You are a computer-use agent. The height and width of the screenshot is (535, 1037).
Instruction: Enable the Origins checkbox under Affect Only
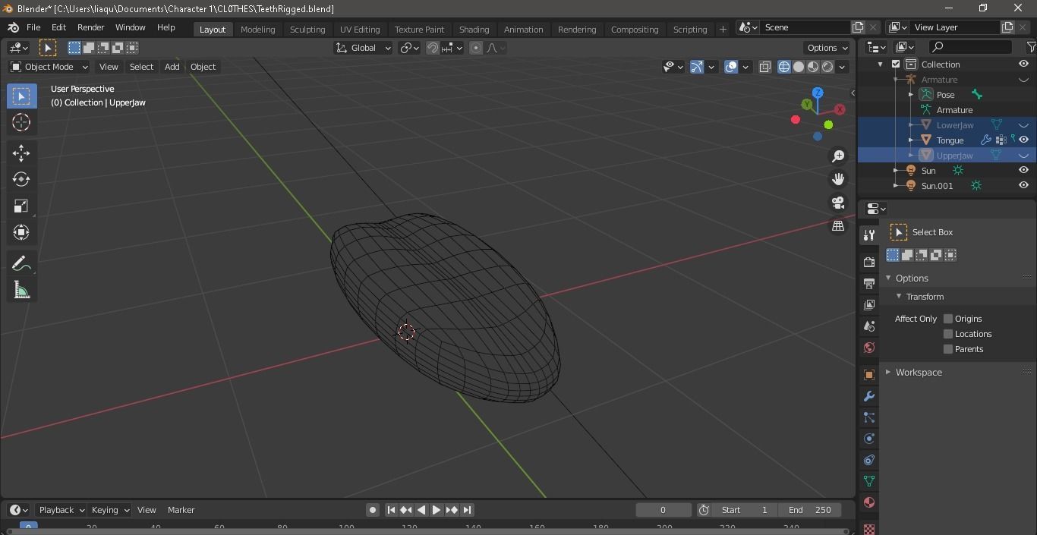pos(947,319)
